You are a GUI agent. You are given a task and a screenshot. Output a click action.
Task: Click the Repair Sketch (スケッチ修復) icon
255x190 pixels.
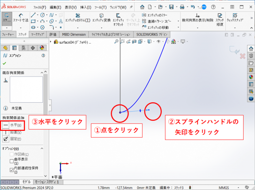[220, 15]
